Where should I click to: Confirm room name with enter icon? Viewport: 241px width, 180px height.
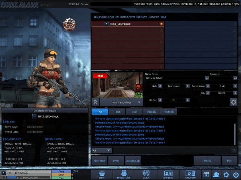point(207,78)
